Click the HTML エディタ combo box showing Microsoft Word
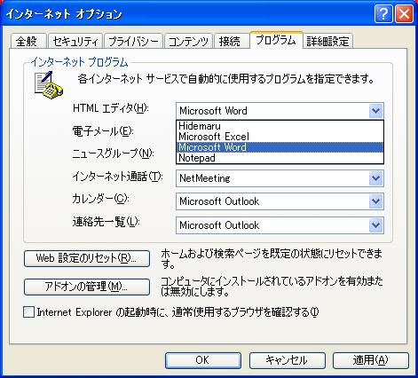The width and height of the screenshot is (418, 378). 280,111
